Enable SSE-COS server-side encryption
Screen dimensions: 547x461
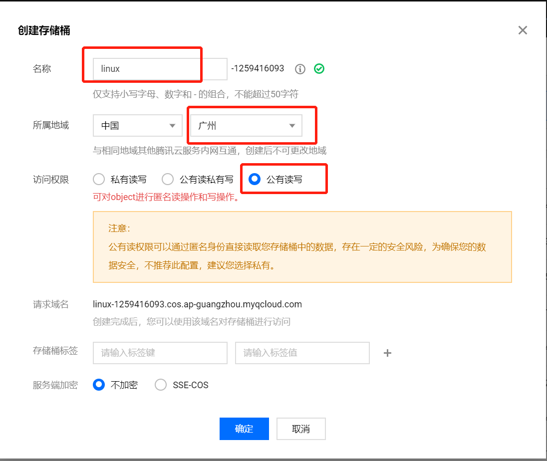(x=161, y=385)
